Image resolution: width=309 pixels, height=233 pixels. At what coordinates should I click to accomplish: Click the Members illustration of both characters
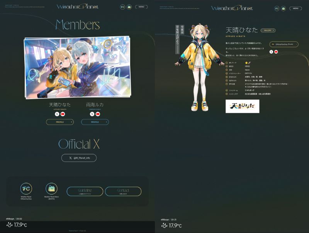pyautogui.click(x=78, y=67)
